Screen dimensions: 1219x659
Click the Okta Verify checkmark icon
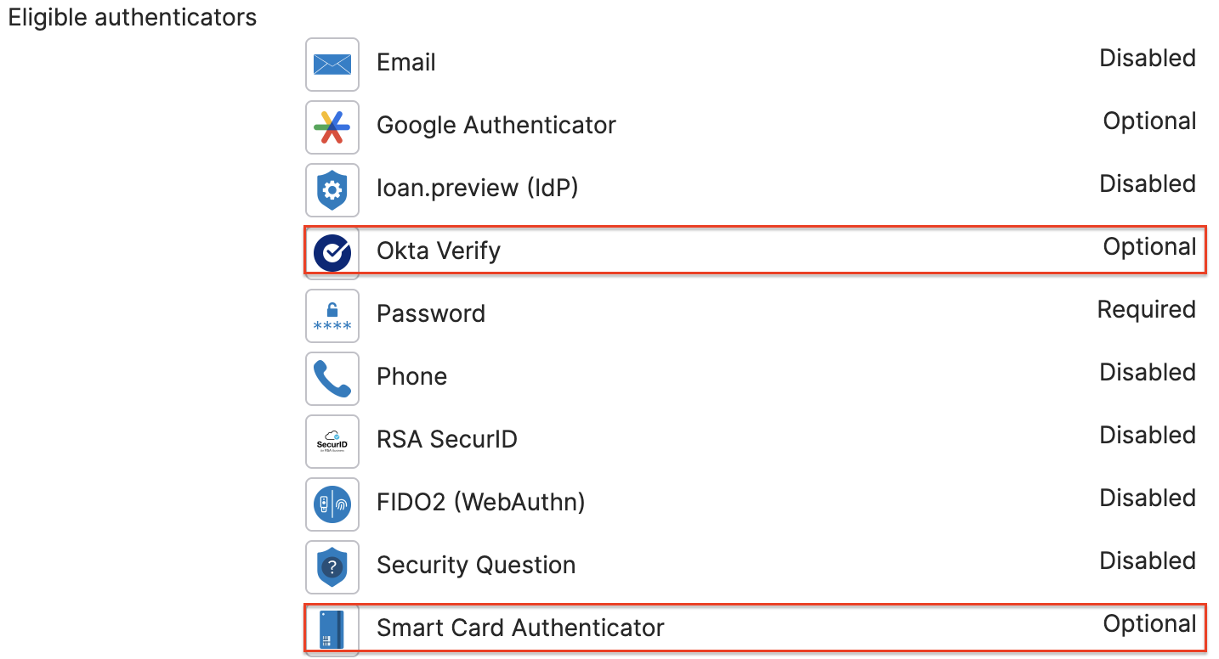[332, 252]
